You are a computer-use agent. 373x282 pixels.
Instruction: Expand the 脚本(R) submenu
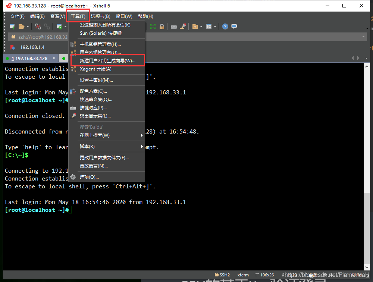(107, 147)
